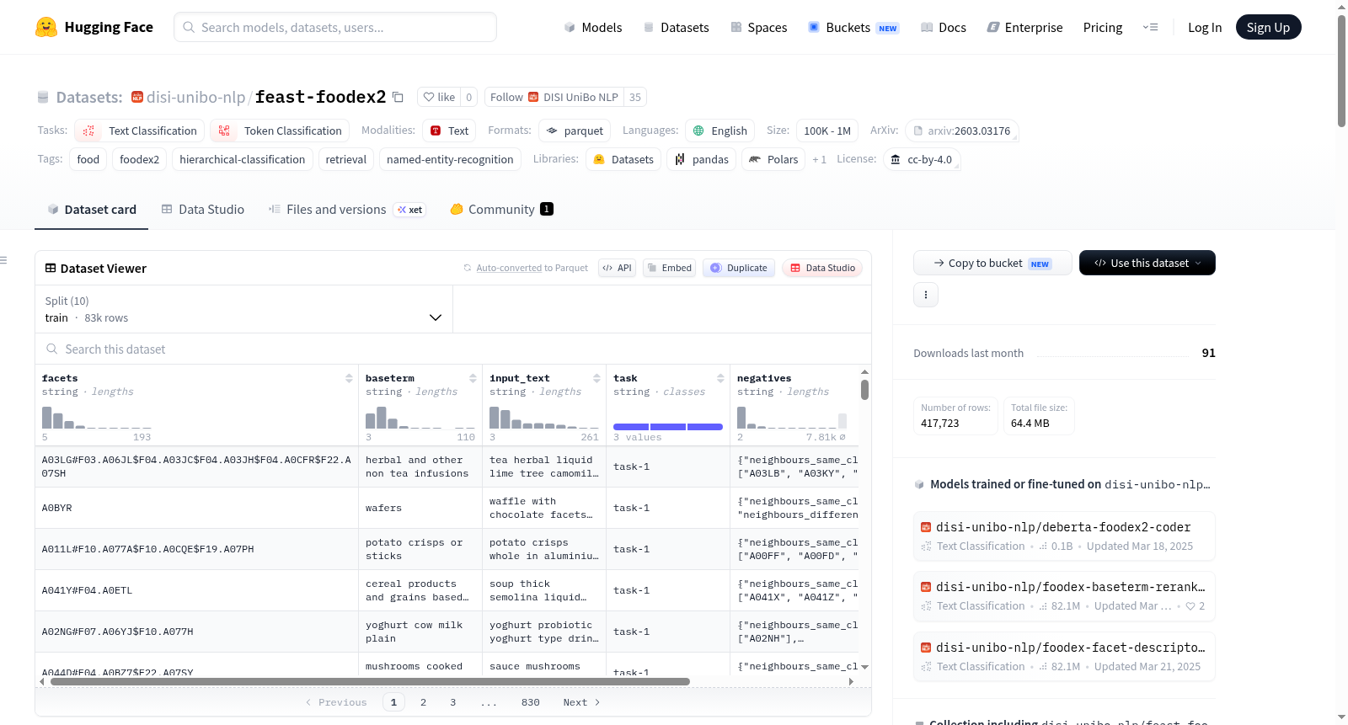The width and height of the screenshot is (1348, 725).
Task: Open the foodex-facet-descripto model card
Action: coord(1064,656)
